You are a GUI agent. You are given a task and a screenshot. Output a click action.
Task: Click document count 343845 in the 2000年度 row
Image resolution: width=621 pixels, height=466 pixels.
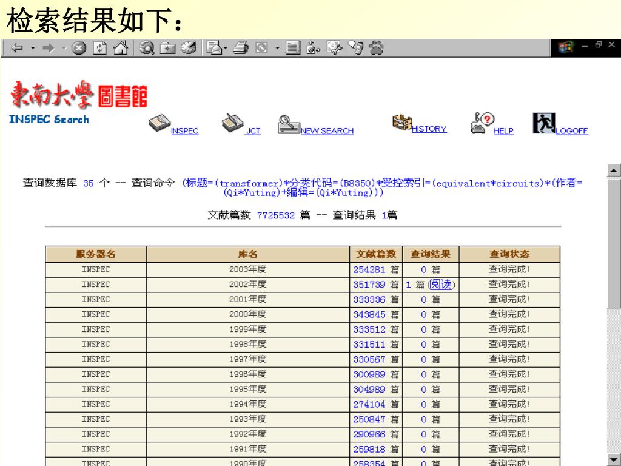(x=369, y=315)
